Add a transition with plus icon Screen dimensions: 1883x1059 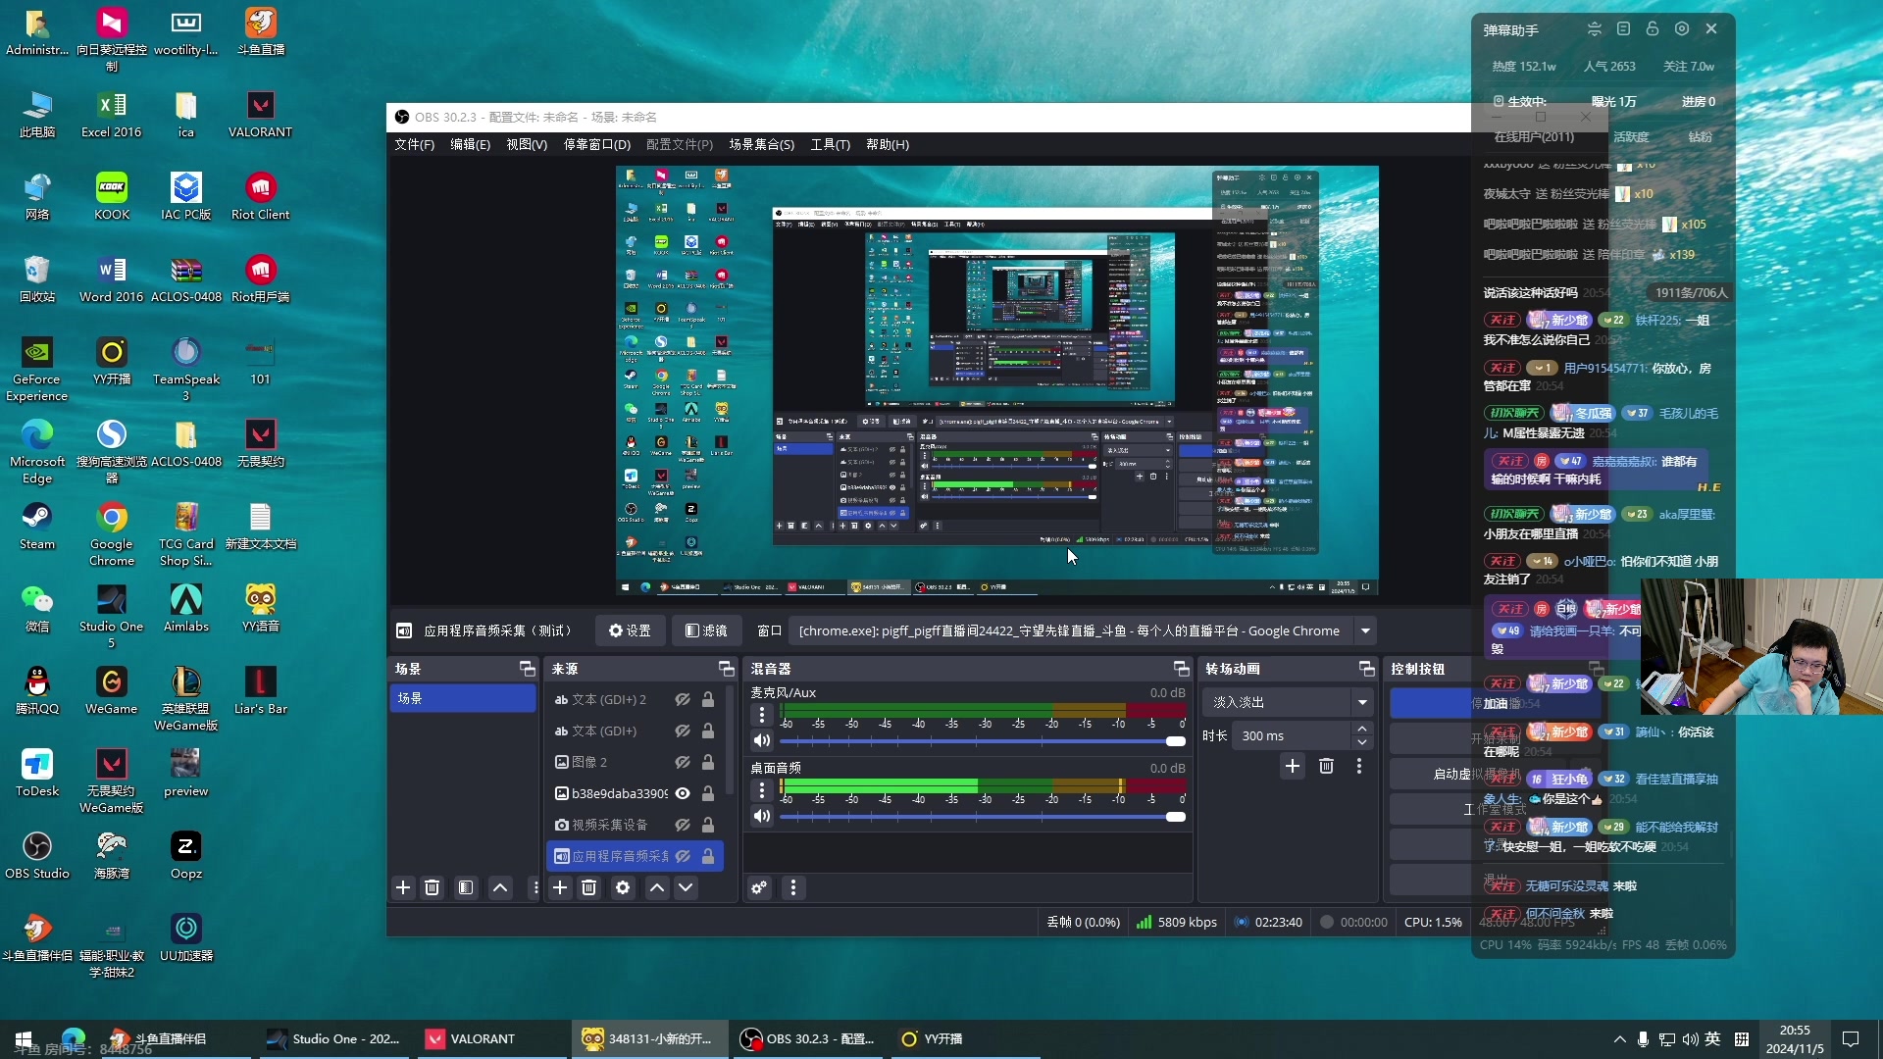click(x=1293, y=767)
